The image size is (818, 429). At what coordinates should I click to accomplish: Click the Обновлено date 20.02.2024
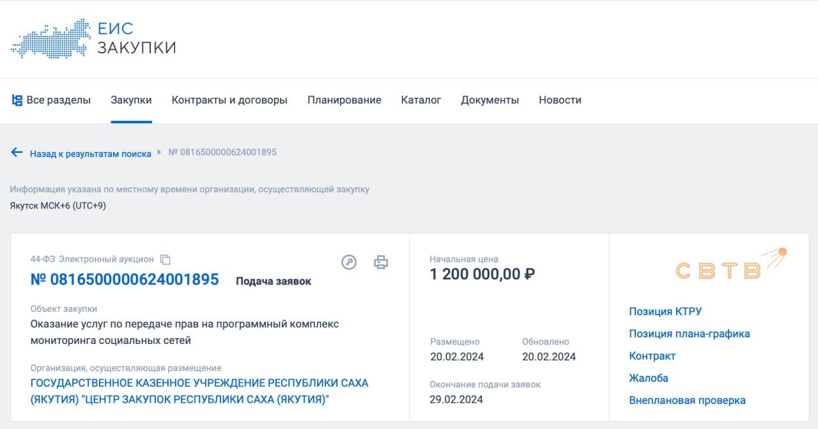tap(549, 357)
